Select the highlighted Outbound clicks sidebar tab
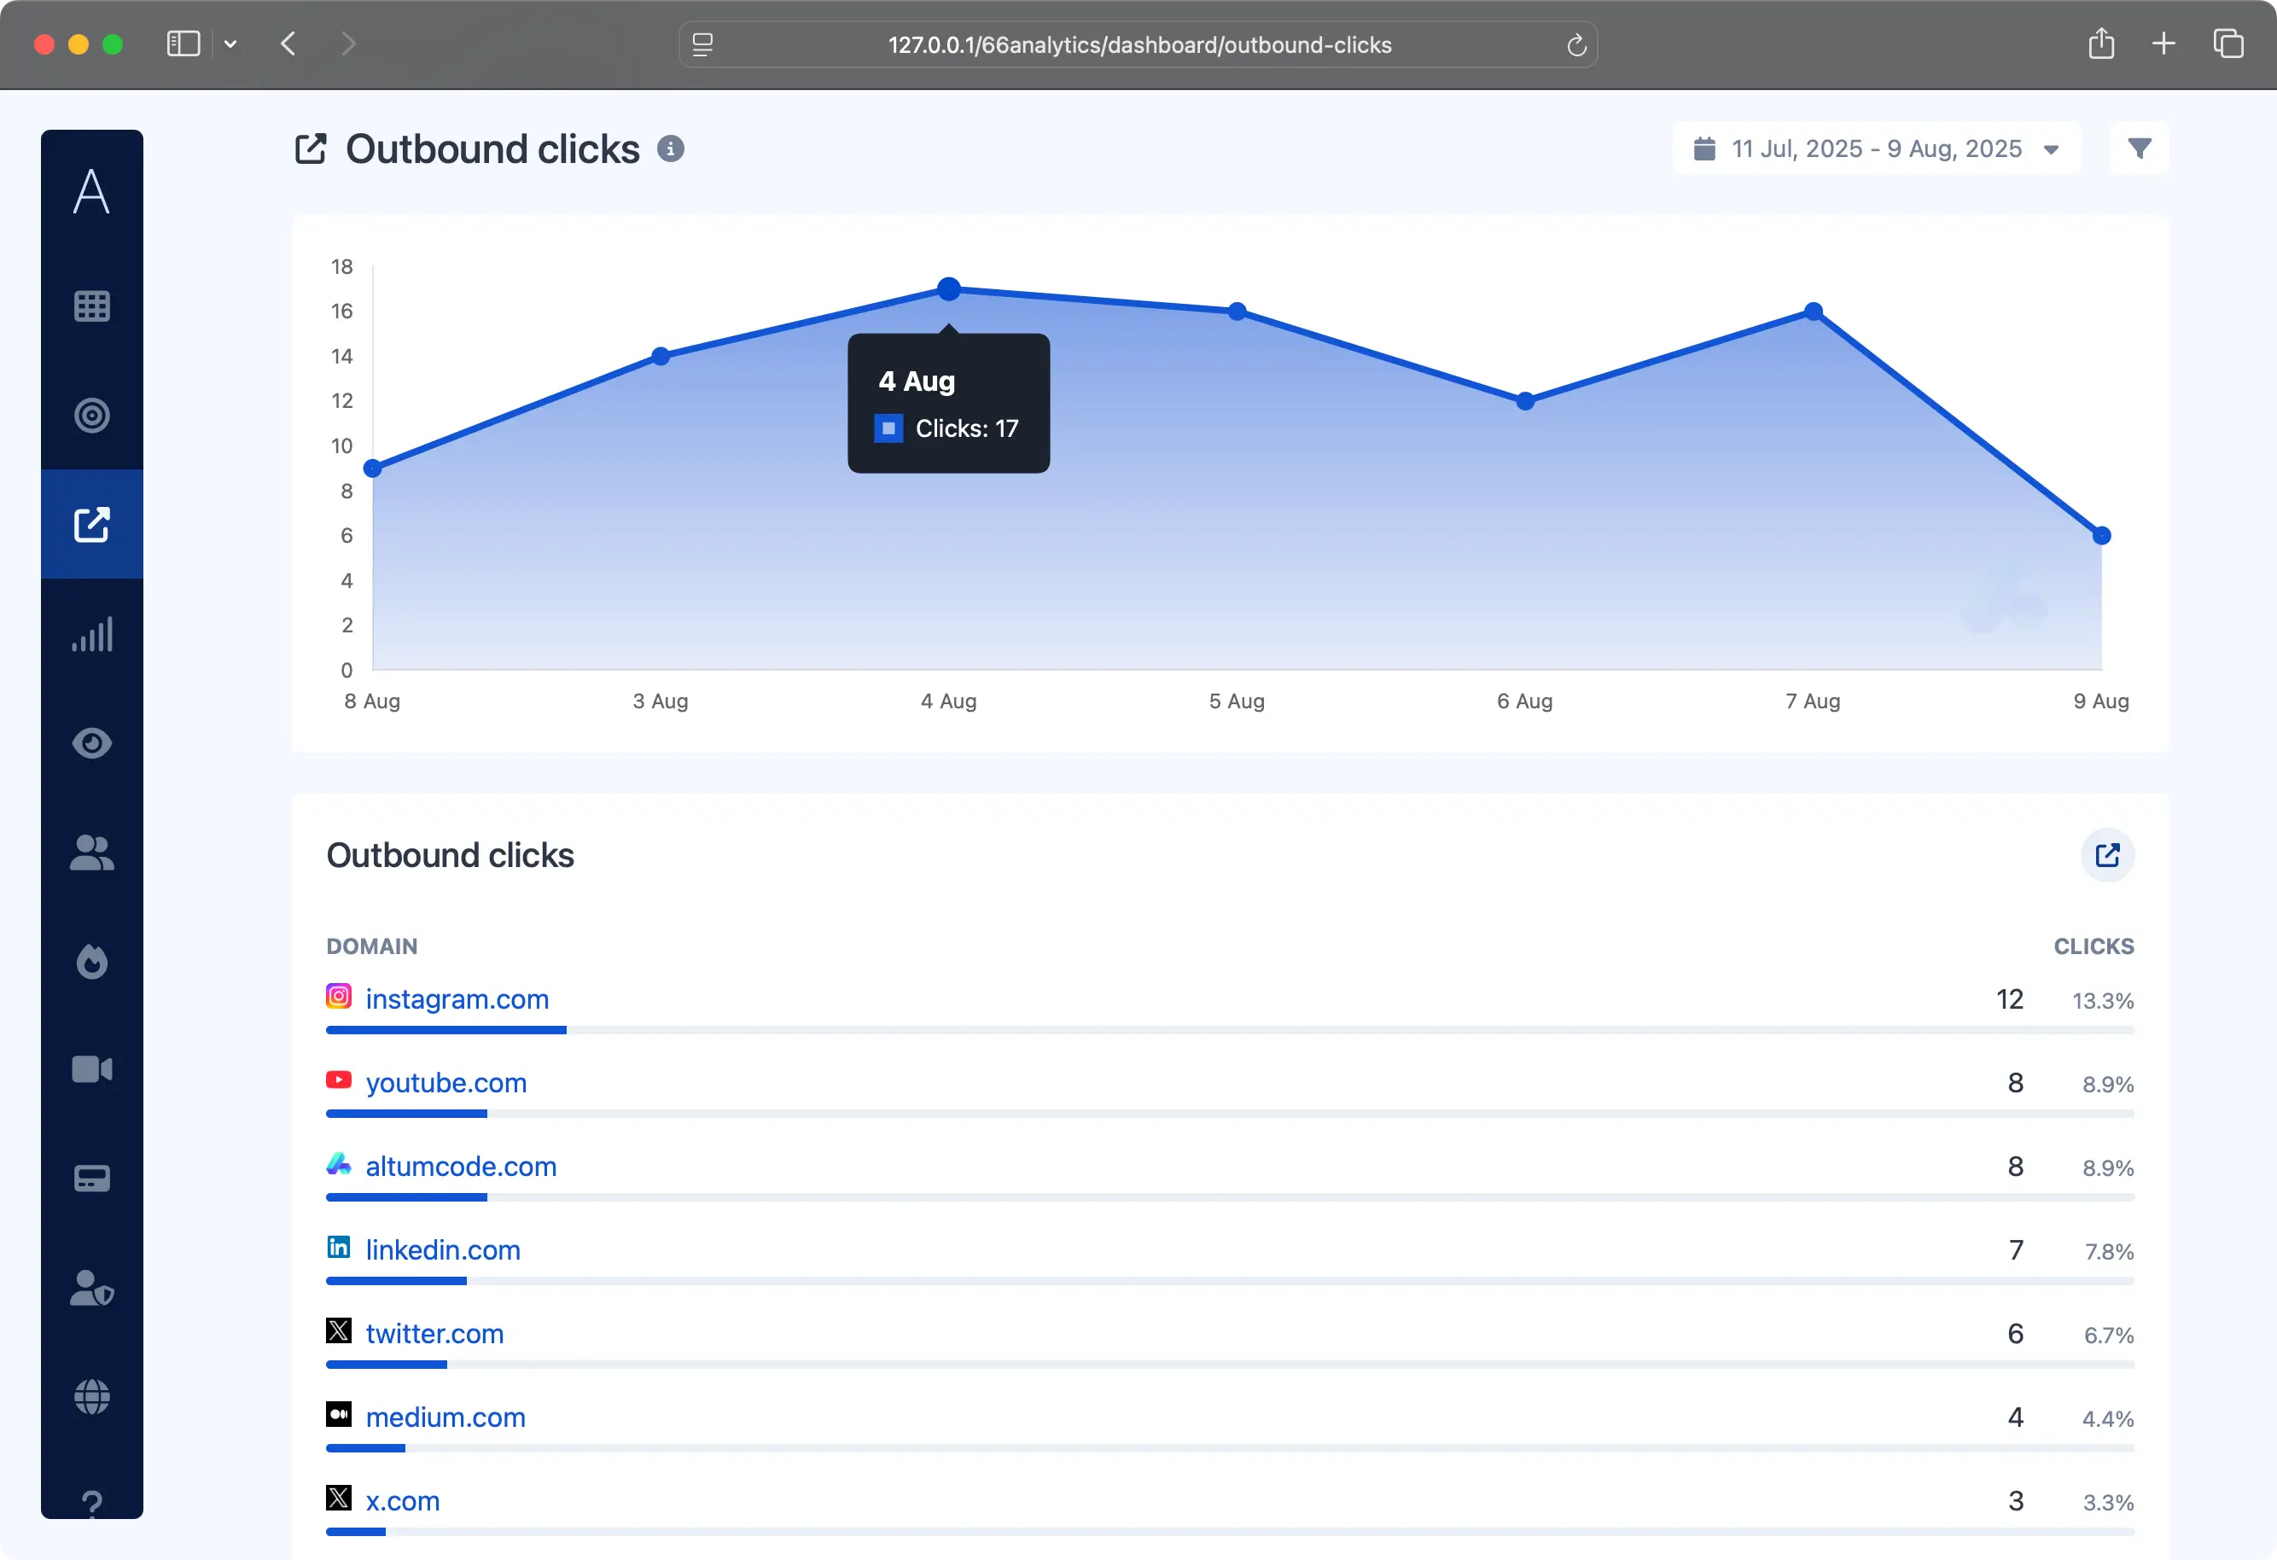The width and height of the screenshot is (2277, 1560). point(91,524)
